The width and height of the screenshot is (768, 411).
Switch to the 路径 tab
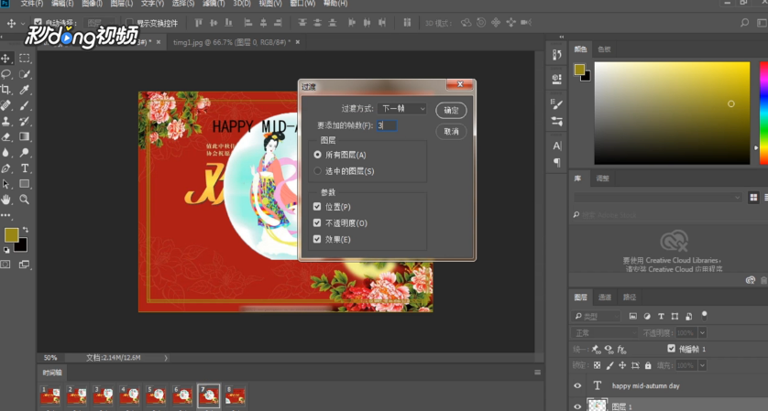(x=630, y=297)
